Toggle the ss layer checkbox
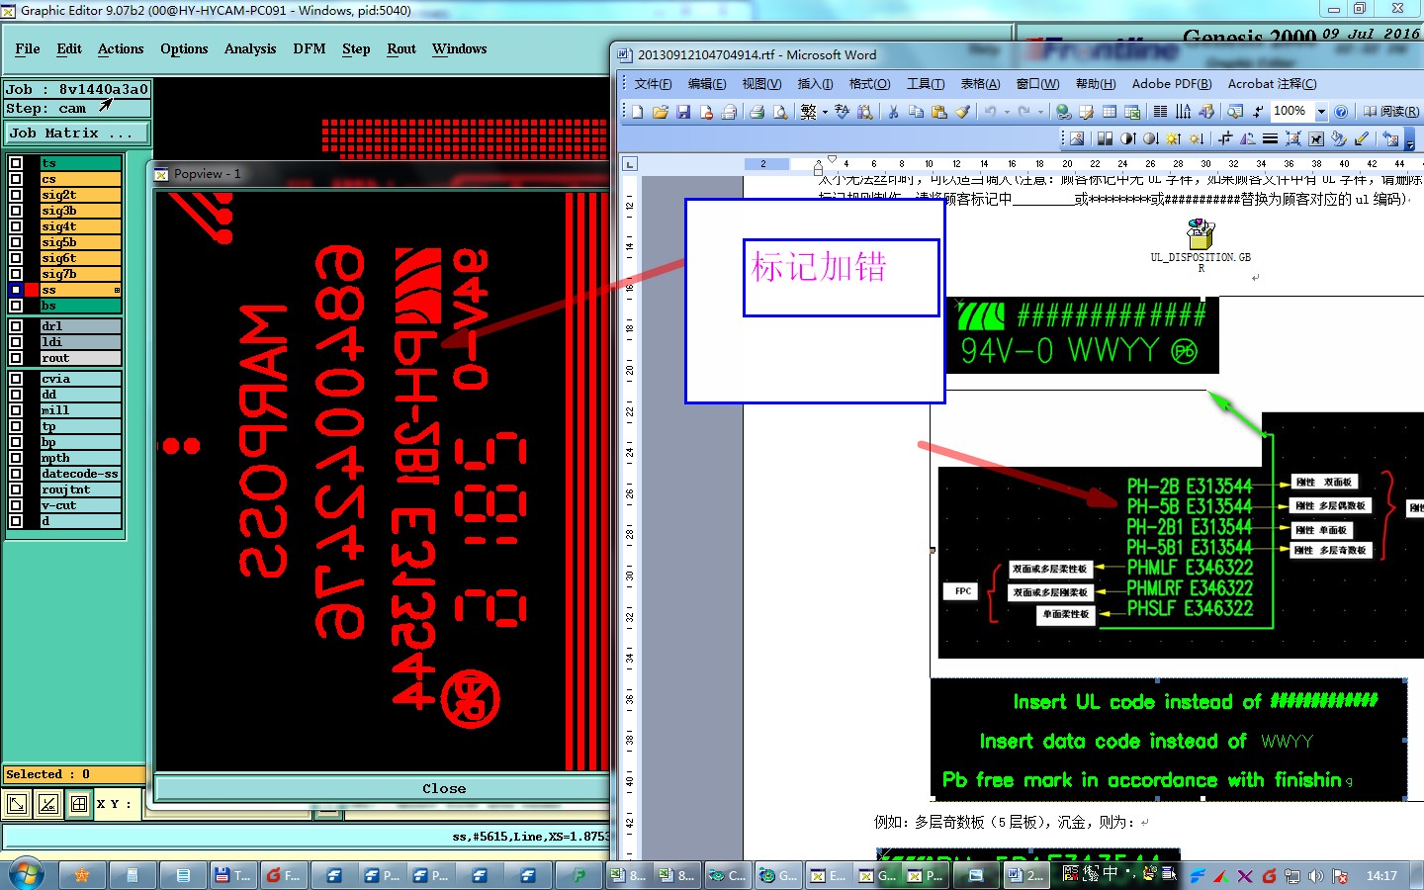The image size is (1424, 890). (x=16, y=290)
